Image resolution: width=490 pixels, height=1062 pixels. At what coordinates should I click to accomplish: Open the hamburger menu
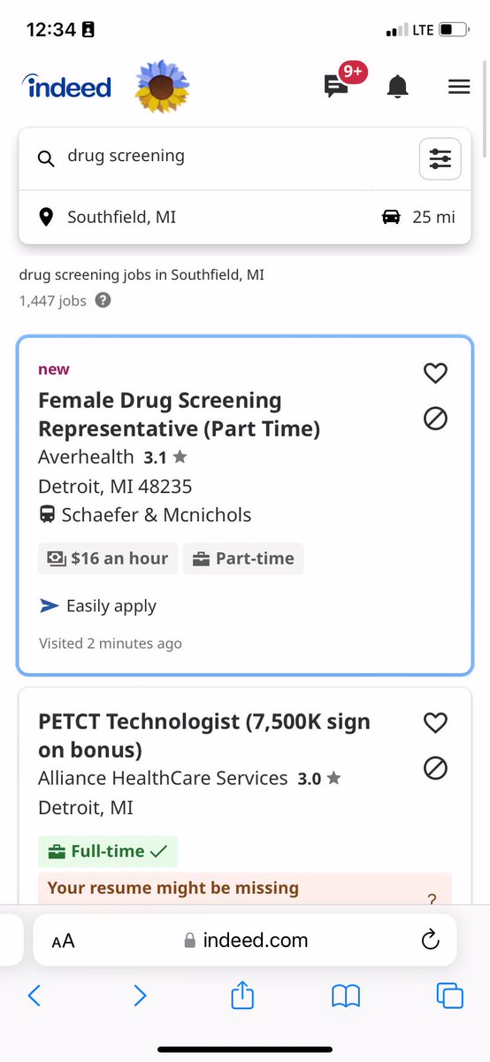[459, 87]
